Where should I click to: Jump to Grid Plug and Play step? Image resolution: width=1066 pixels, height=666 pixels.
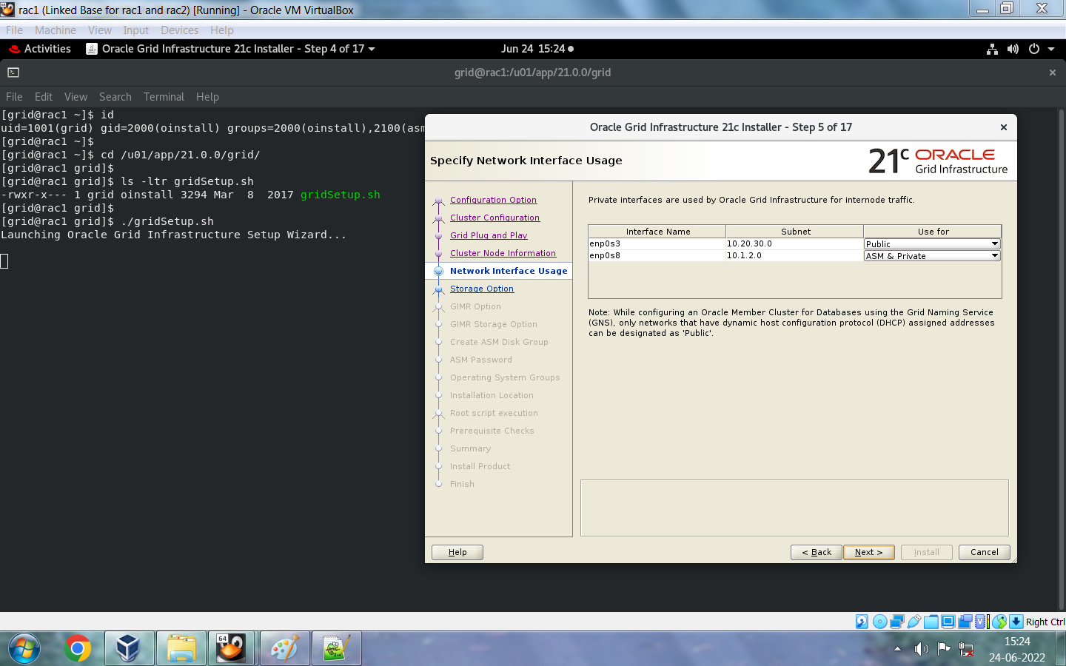click(489, 235)
